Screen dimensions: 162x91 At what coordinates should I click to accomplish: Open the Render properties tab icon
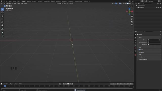pyautogui.click(x=135, y=38)
